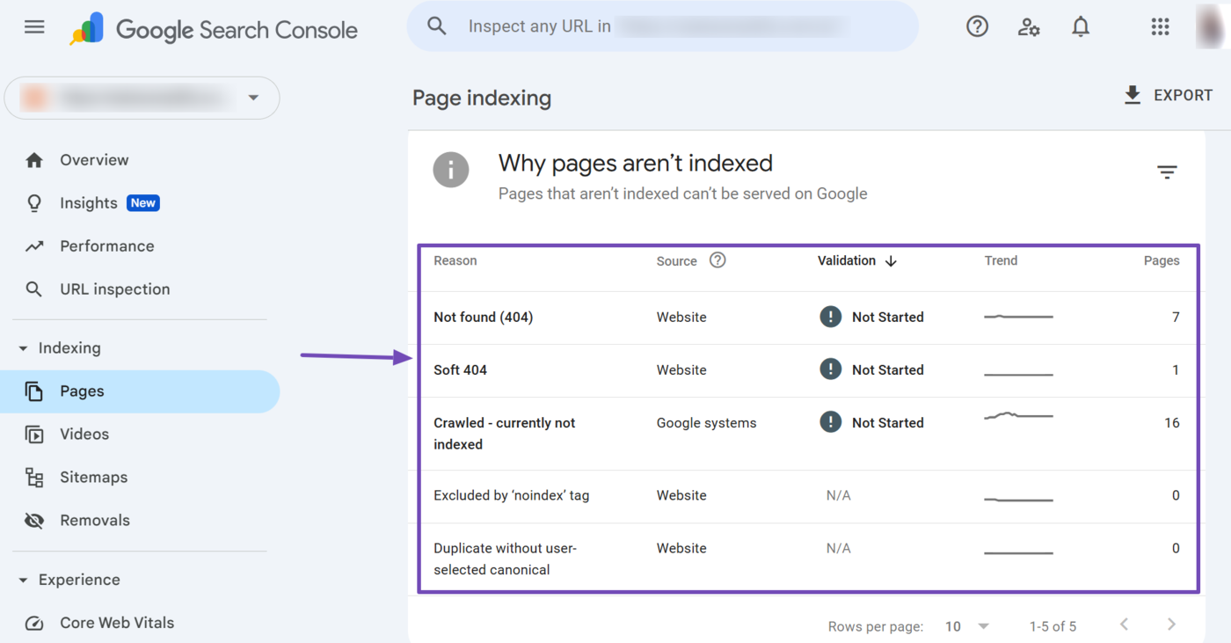Image resolution: width=1231 pixels, height=643 pixels.
Task: Open the rows per page dropdown
Action: click(967, 626)
